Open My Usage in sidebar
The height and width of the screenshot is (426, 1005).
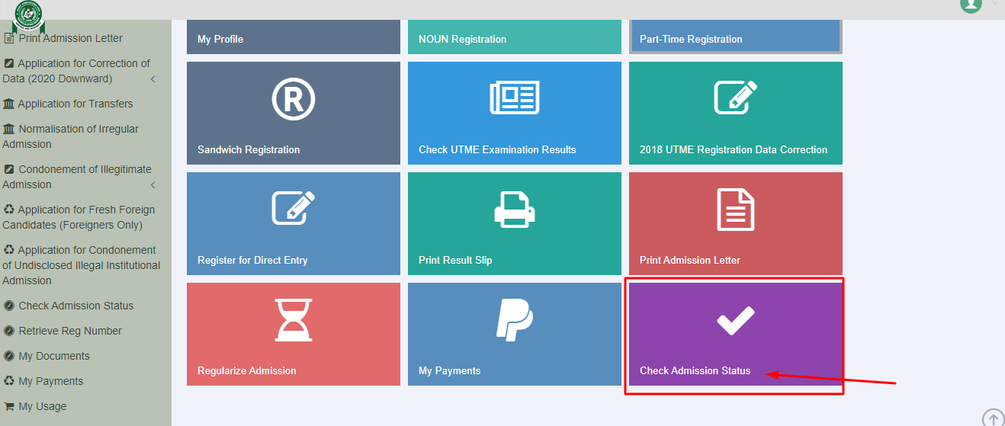(43, 406)
